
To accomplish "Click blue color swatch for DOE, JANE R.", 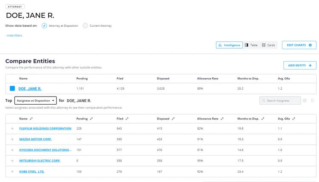I will 12,88.
